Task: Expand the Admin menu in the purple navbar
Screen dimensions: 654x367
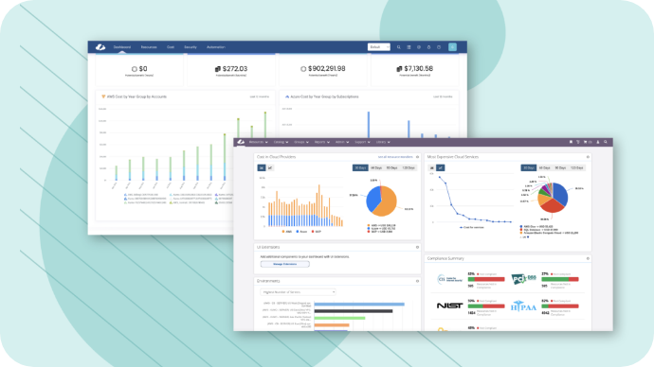Action: point(342,142)
